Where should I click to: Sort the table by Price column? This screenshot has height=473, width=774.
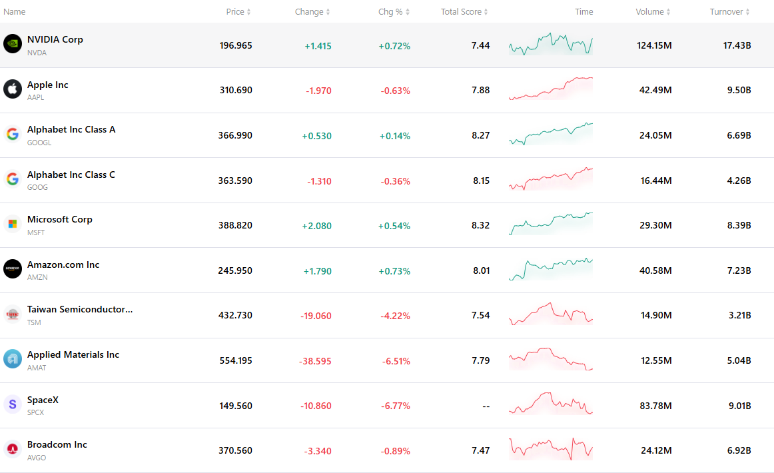pos(238,12)
